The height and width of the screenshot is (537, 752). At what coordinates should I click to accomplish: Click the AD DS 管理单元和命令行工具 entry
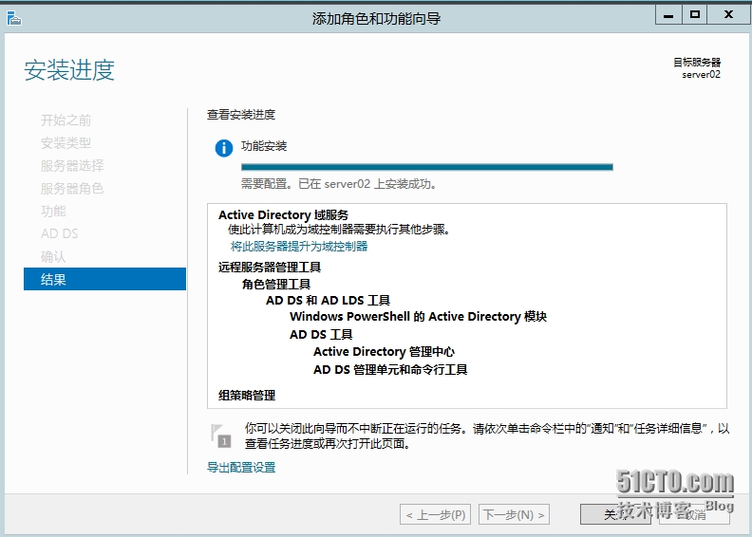coord(390,369)
